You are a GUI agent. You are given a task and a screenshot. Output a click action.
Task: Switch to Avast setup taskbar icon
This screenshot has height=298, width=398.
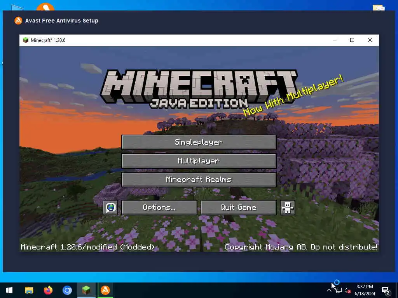coord(105,290)
